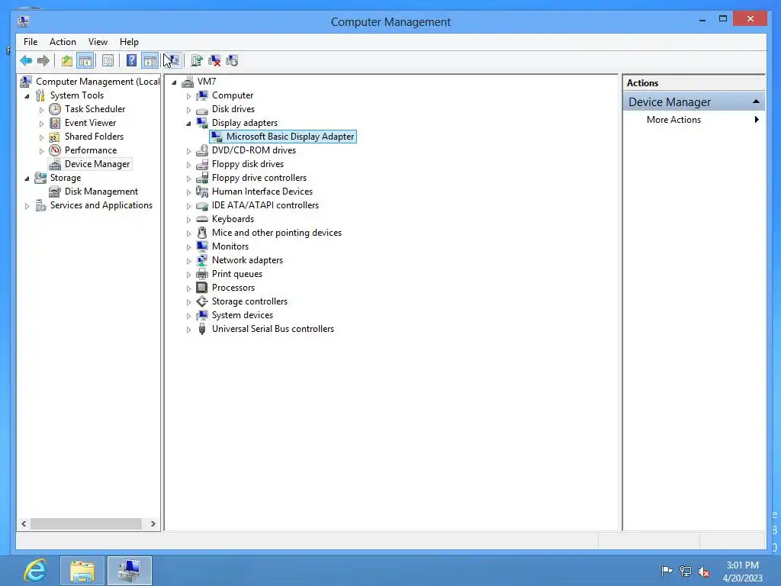Viewport: 781px width, 586px height.
Task: Open File Explorer from taskbar
Action: coord(82,571)
